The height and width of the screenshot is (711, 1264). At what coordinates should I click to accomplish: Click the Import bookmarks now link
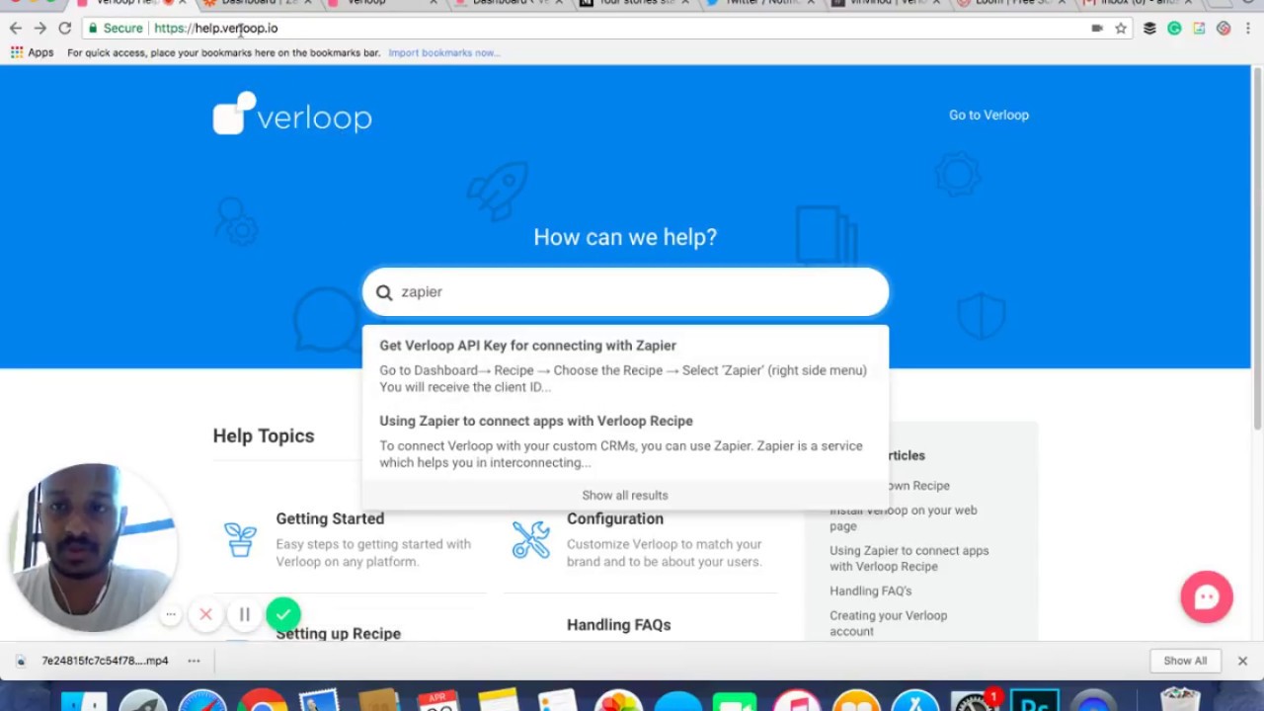point(443,52)
